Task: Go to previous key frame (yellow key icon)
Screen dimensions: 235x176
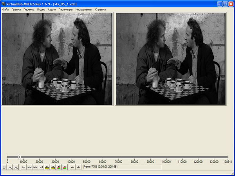Action: coord(47,167)
